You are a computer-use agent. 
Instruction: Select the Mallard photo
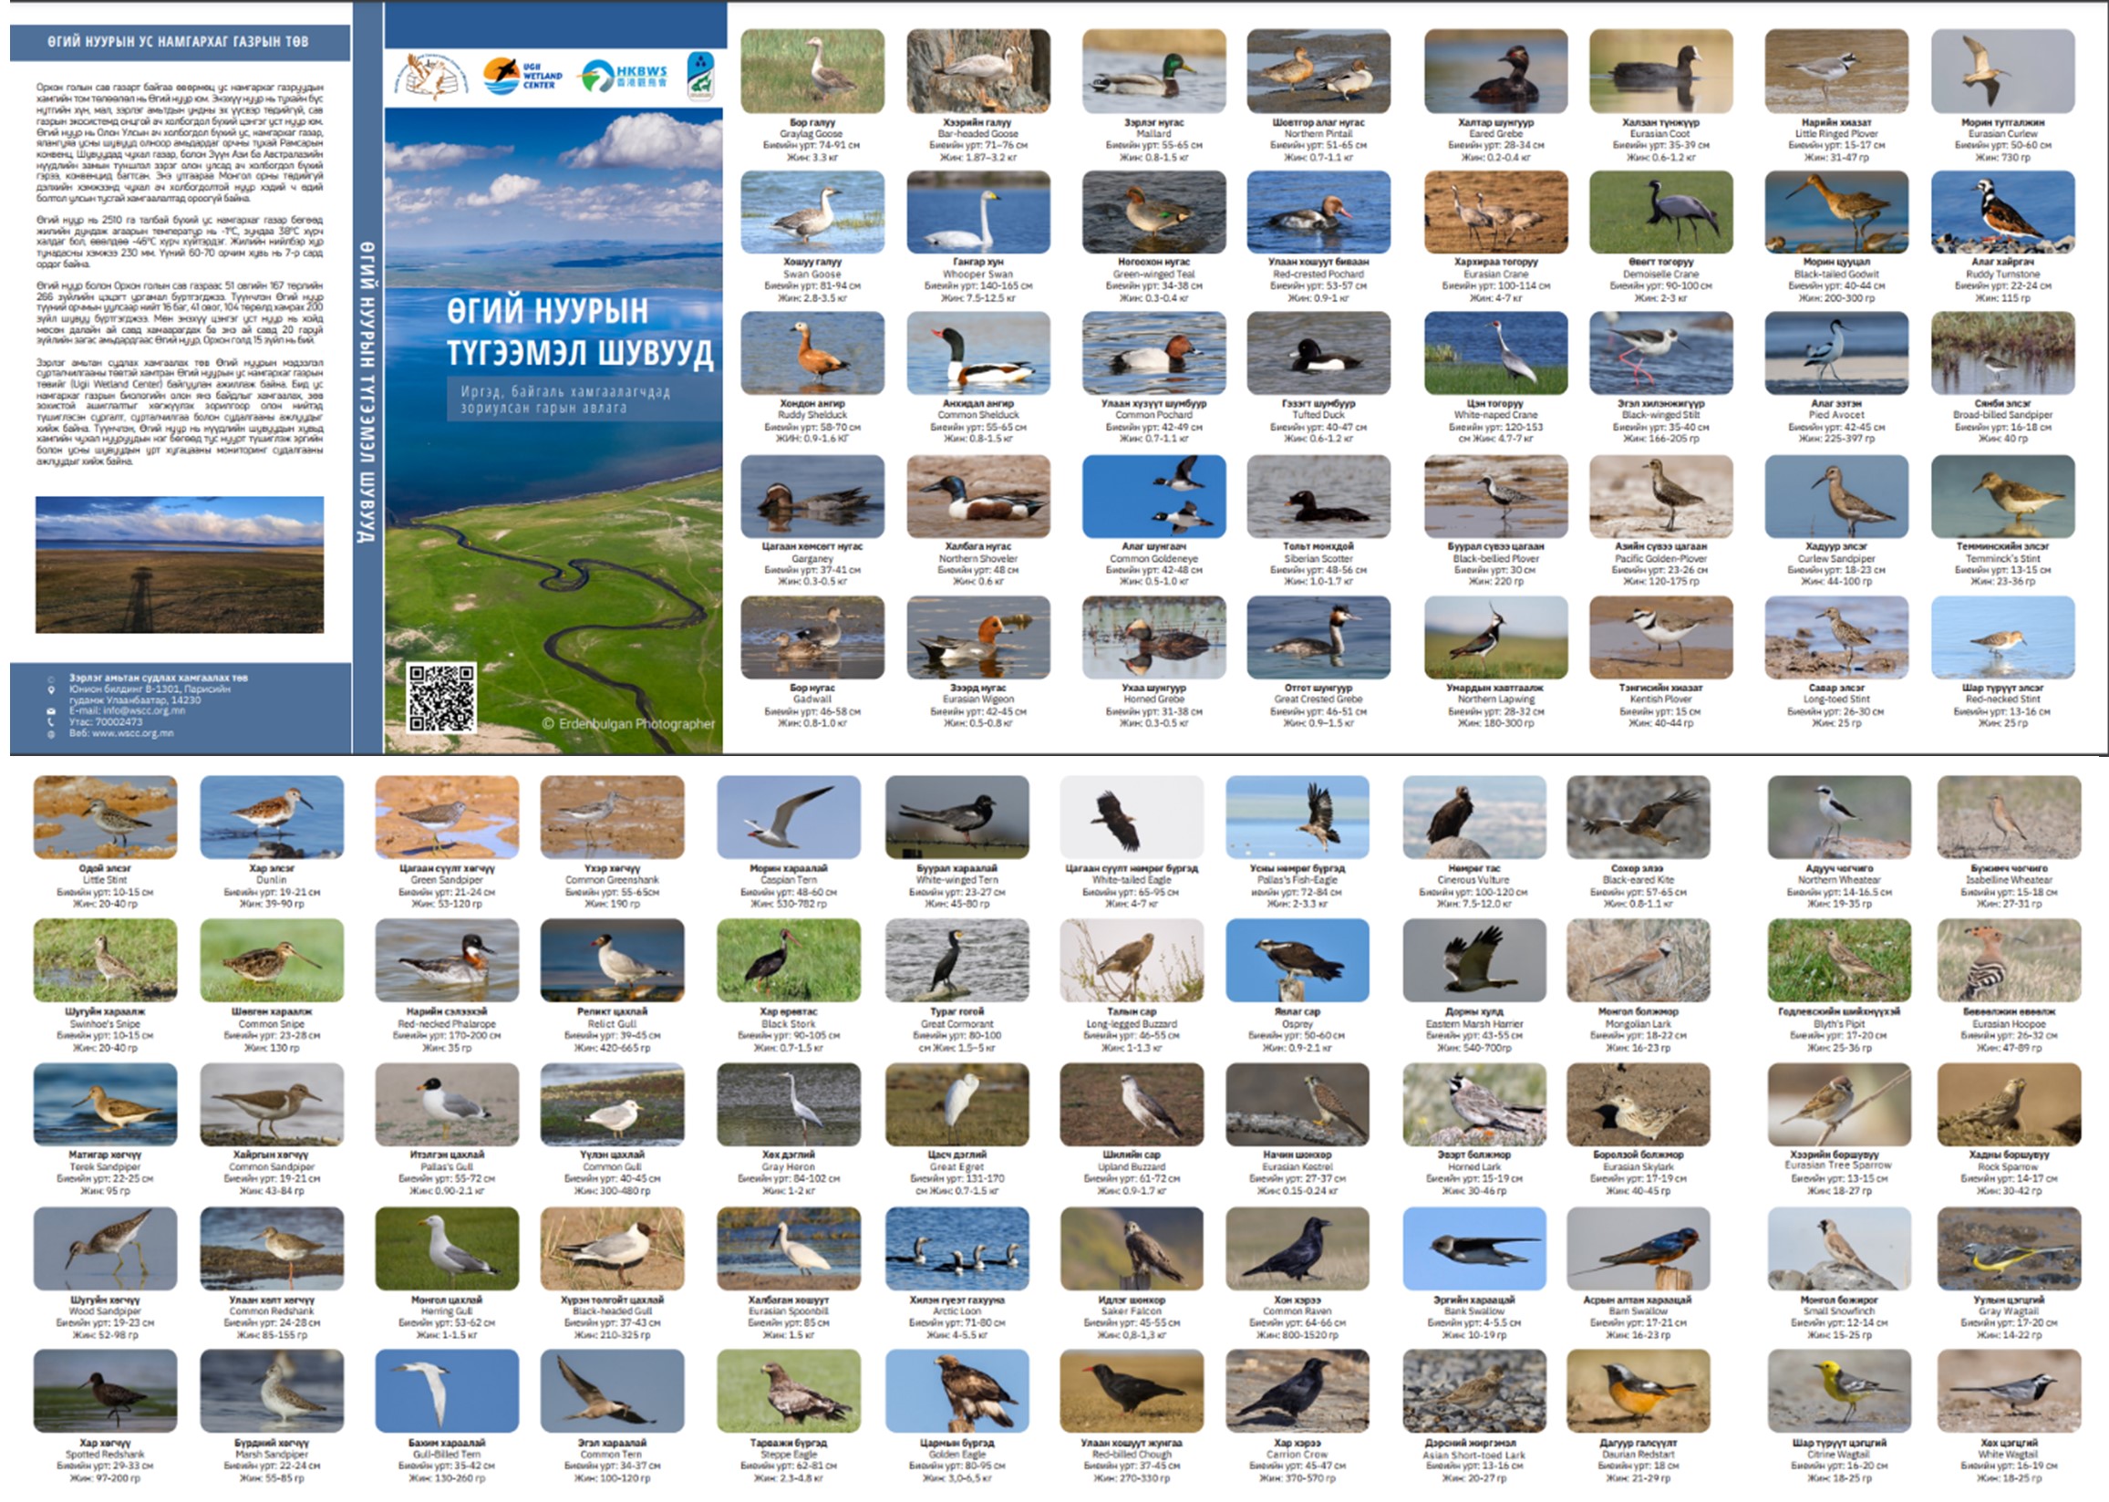coord(1154,70)
